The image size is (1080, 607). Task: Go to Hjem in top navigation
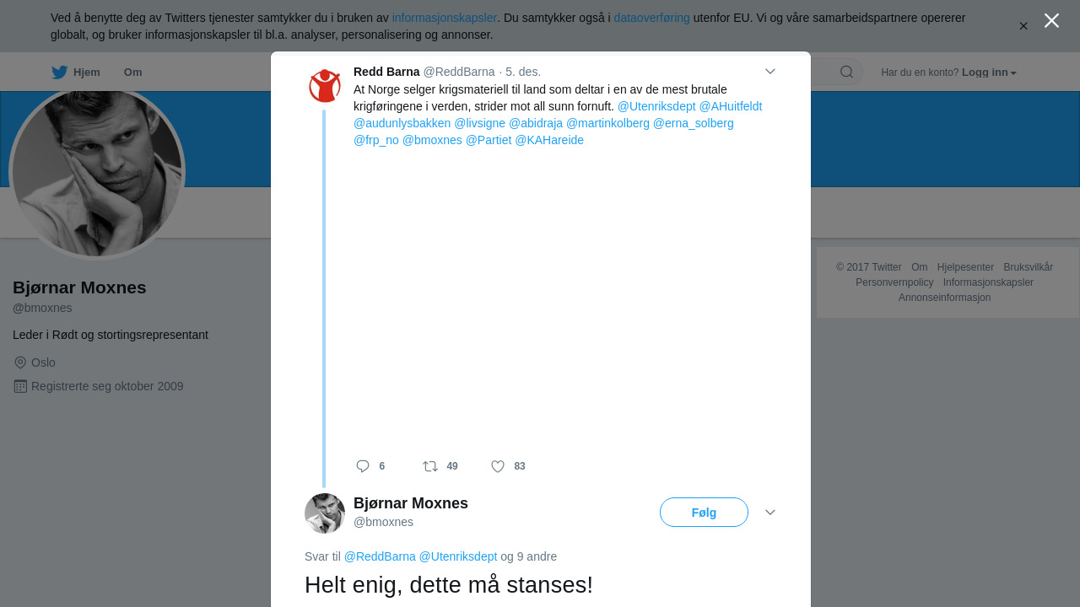coord(86,73)
